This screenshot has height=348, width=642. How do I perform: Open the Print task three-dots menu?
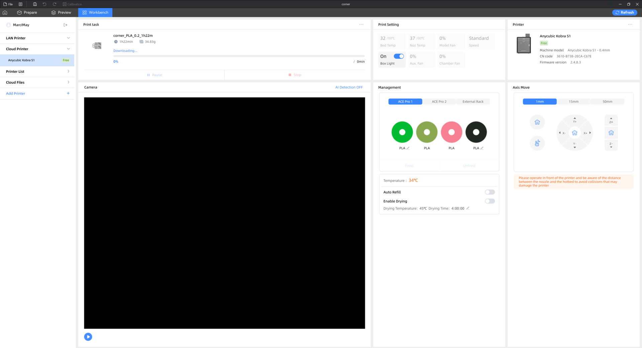[x=361, y=24]
